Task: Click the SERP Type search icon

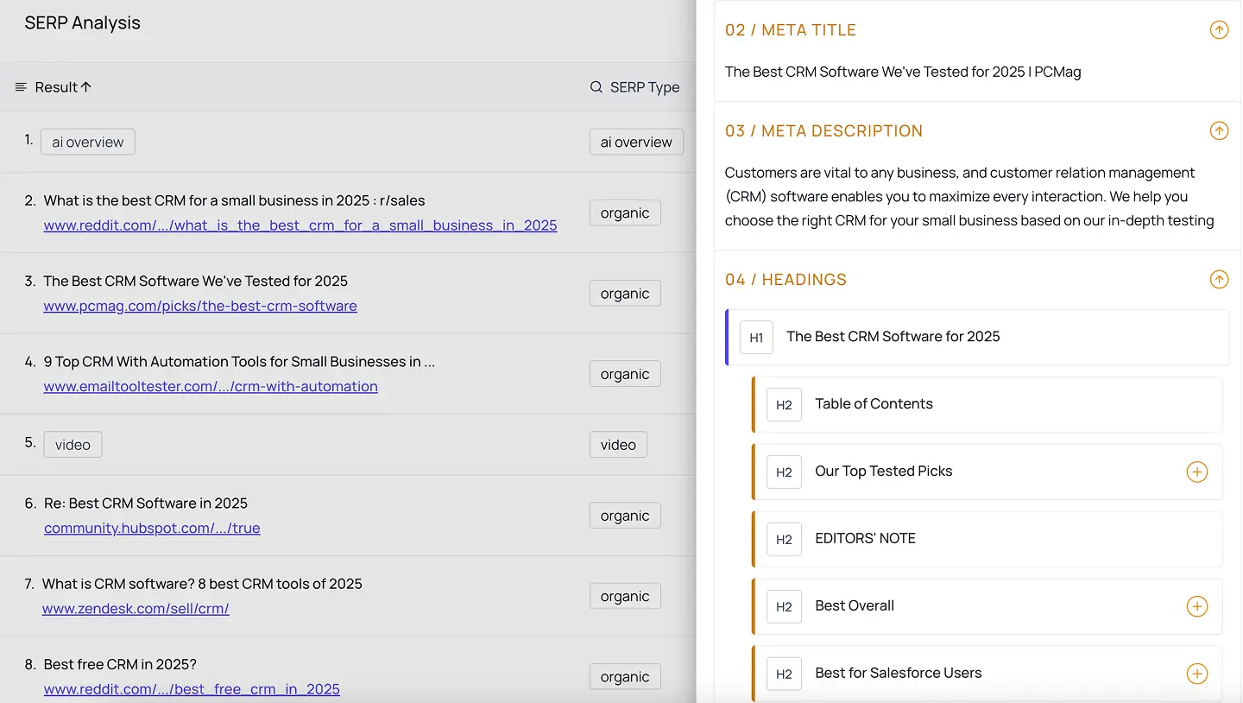Action: [x=596, y=87]
